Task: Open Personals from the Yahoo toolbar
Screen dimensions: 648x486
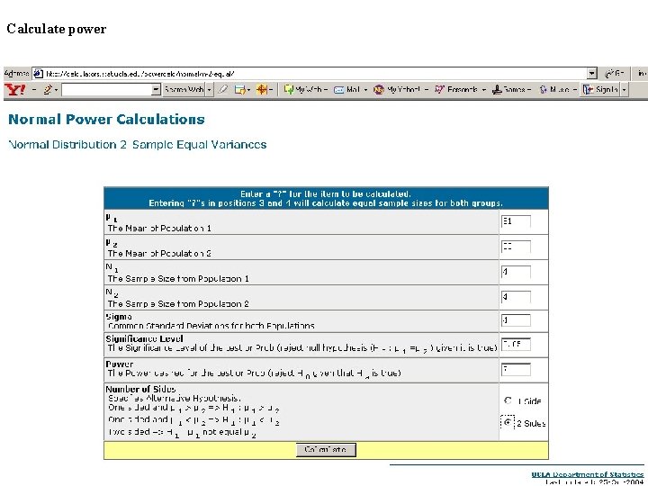Action: [460, 89]
